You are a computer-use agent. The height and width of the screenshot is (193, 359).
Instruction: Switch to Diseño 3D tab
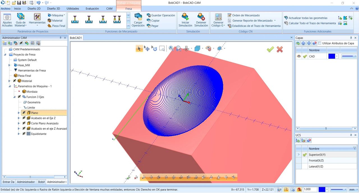point(53,9)
